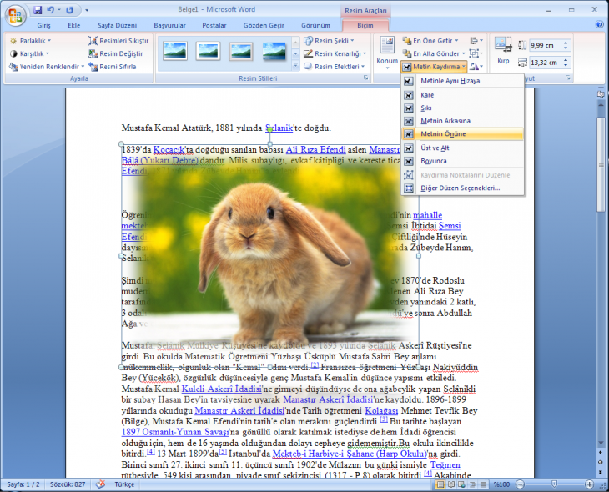Open the align objects icon
This screenshot has width=609, height=492.
[x=476, y=41]
